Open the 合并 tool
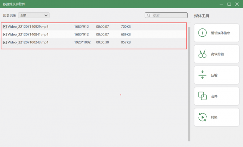Viewport: 243px width, 147px height. click(x=216, y=96)
